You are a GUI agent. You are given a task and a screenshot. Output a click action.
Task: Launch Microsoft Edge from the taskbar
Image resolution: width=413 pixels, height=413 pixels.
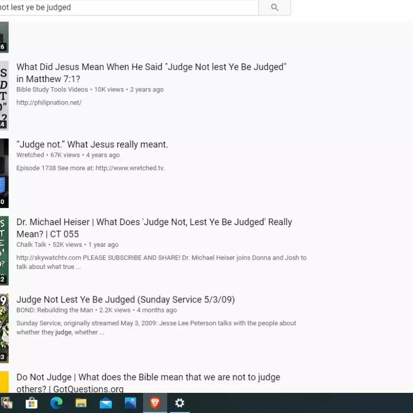pos(56,403)
